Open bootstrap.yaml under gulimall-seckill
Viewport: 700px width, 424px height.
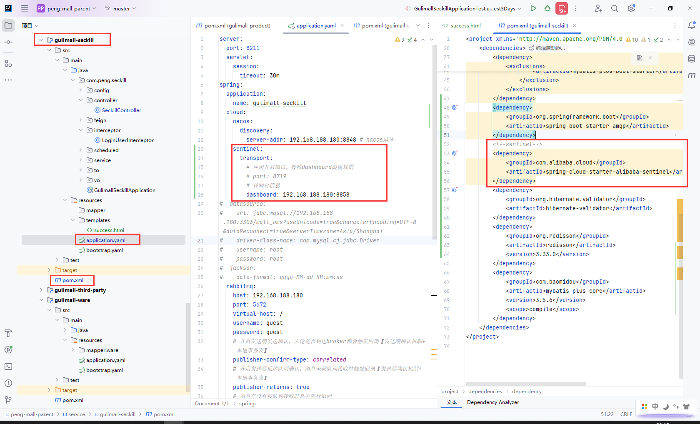105,250
